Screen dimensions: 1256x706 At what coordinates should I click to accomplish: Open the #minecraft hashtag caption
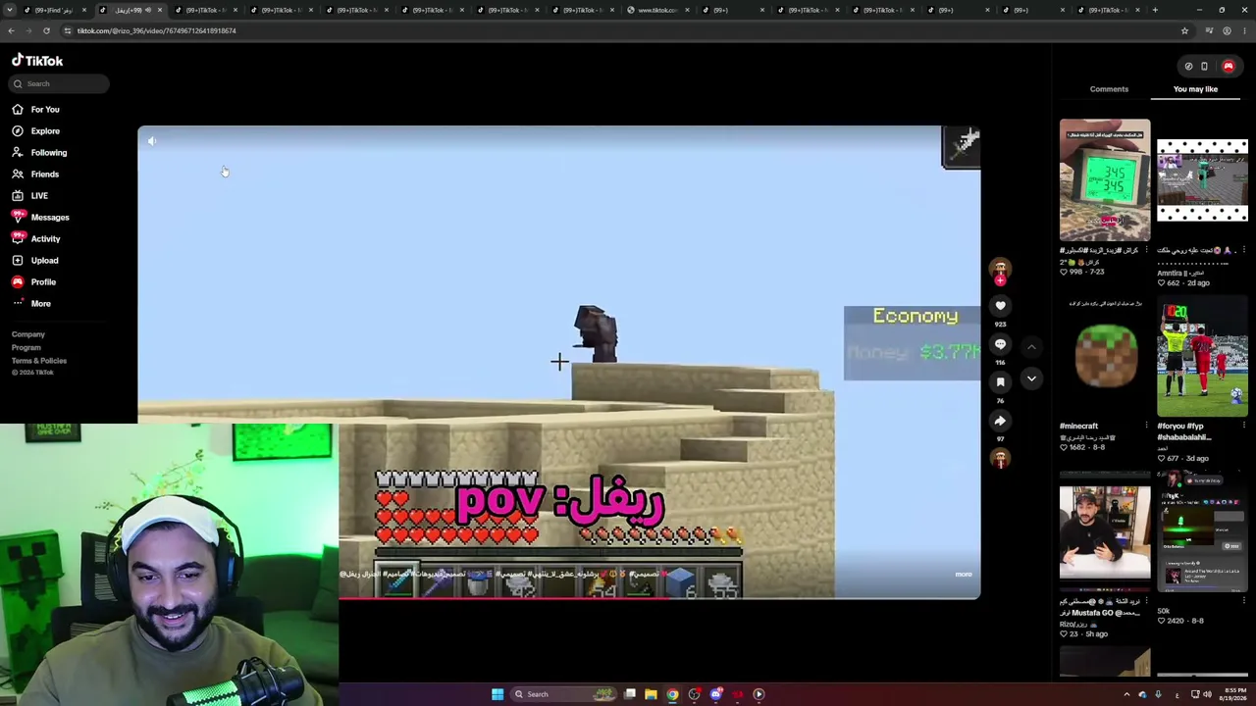tap(1078, 427)
